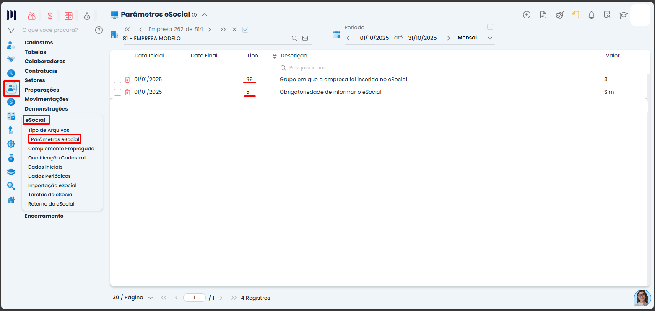Click the envelope icon beside company name
Viewport: 655px width, 311px height.
point(305,38)
